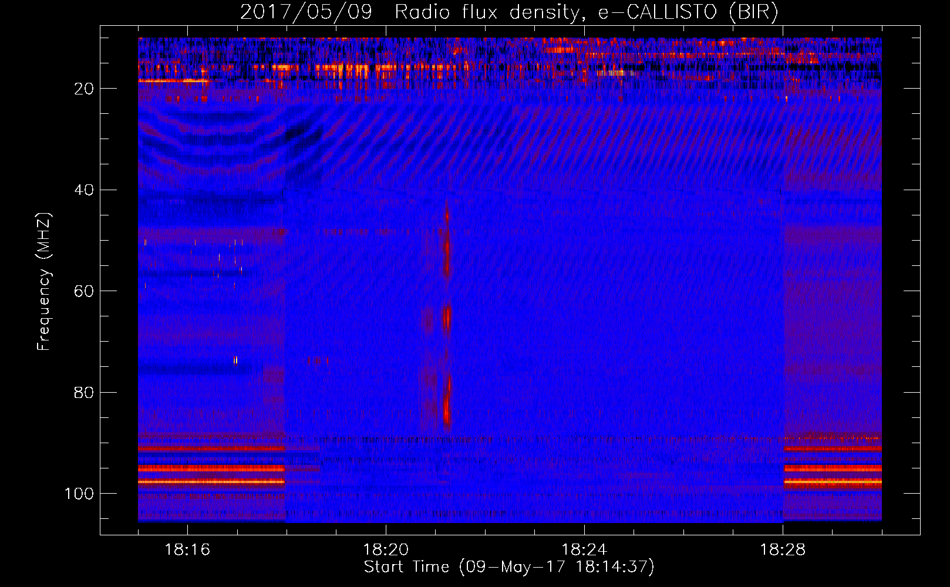
Task: Click the '18:28' time tick label
Action: [783, 549]
